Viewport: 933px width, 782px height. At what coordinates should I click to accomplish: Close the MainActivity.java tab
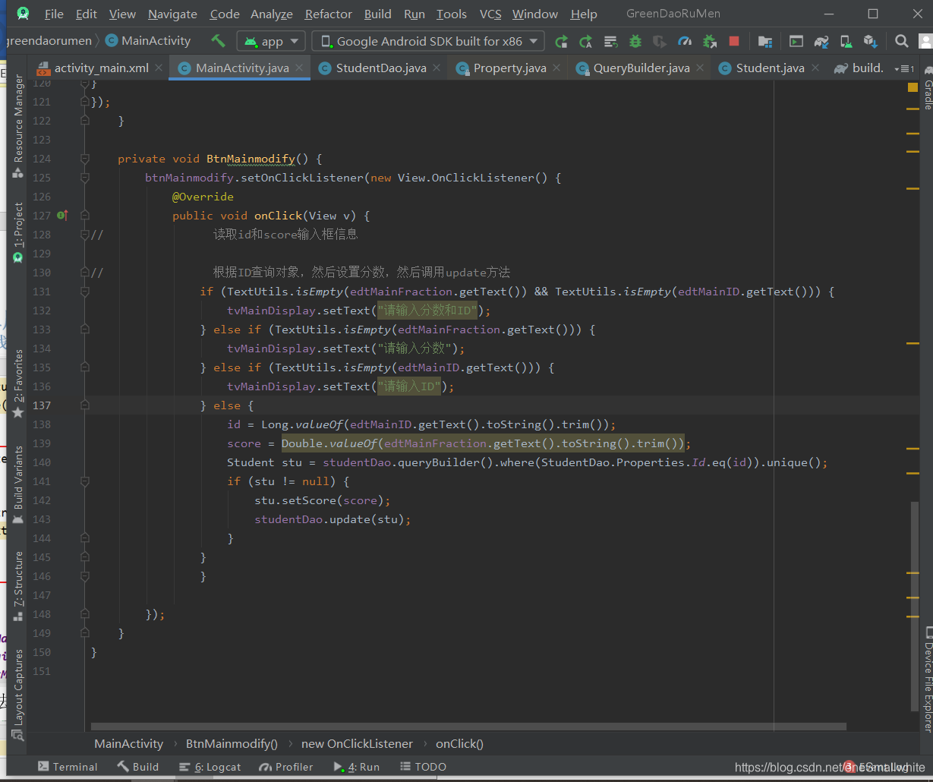[x=300, y=68]
